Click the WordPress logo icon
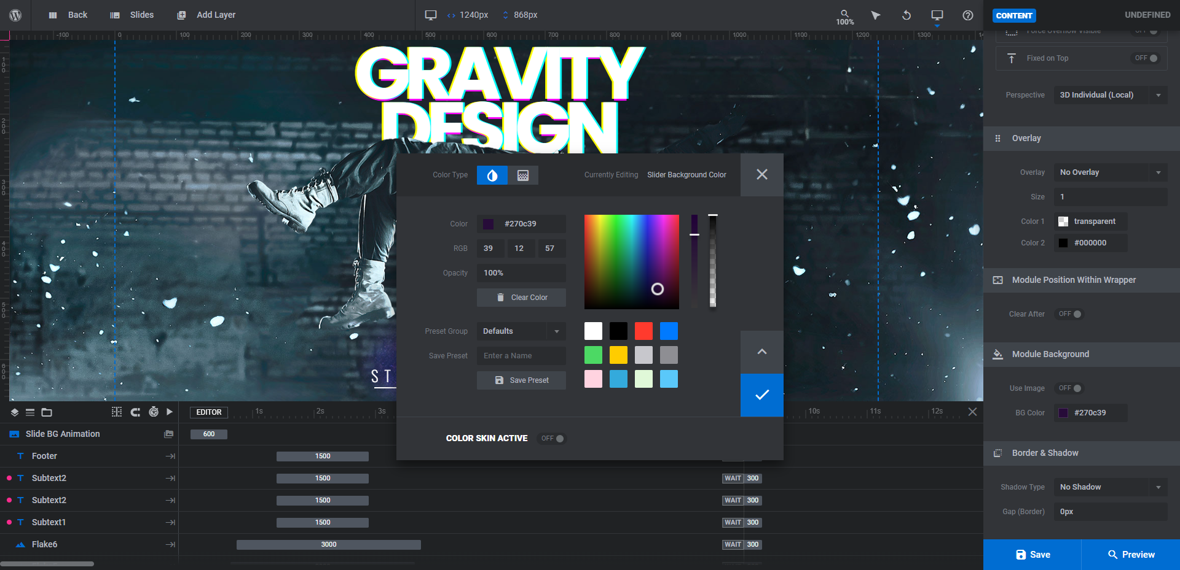The height and width of the screenshot is (570, 1180). [15, 15]
